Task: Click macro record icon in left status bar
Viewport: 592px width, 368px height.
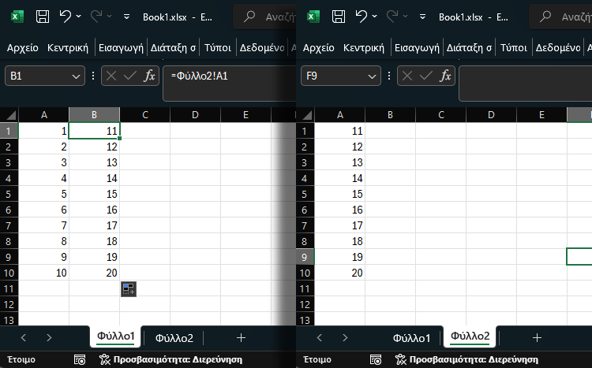Action: (80, 359)
